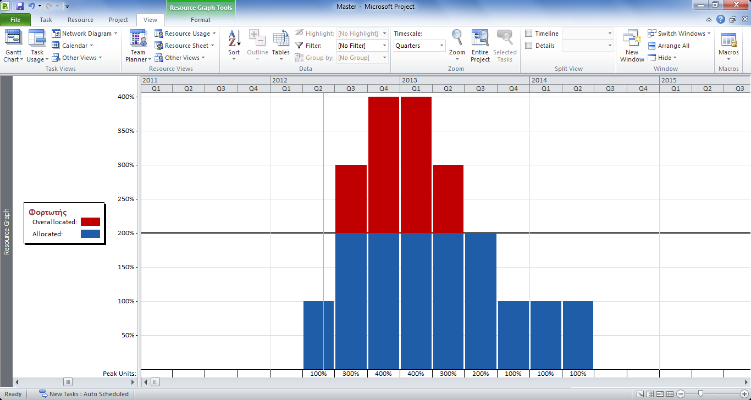
Task: Click the Resource Graph vertical view label
Action: click(7, 231)
